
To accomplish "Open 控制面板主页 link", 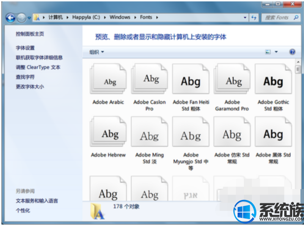I will [30, 34].
